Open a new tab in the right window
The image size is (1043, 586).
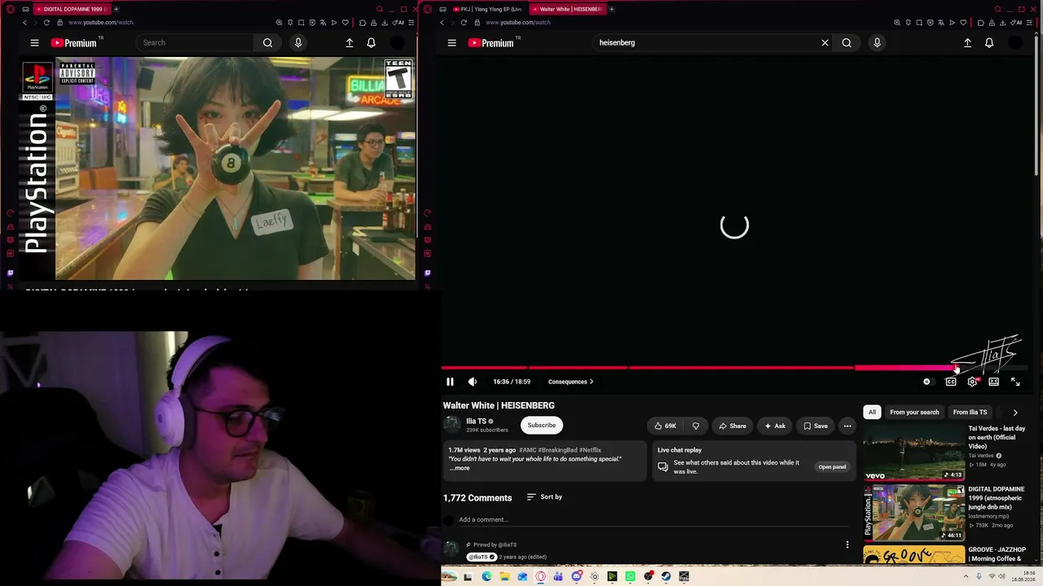611,9
